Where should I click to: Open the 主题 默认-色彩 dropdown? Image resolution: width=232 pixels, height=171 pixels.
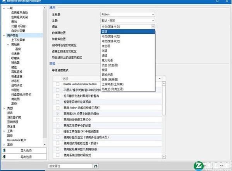point(128,21)
